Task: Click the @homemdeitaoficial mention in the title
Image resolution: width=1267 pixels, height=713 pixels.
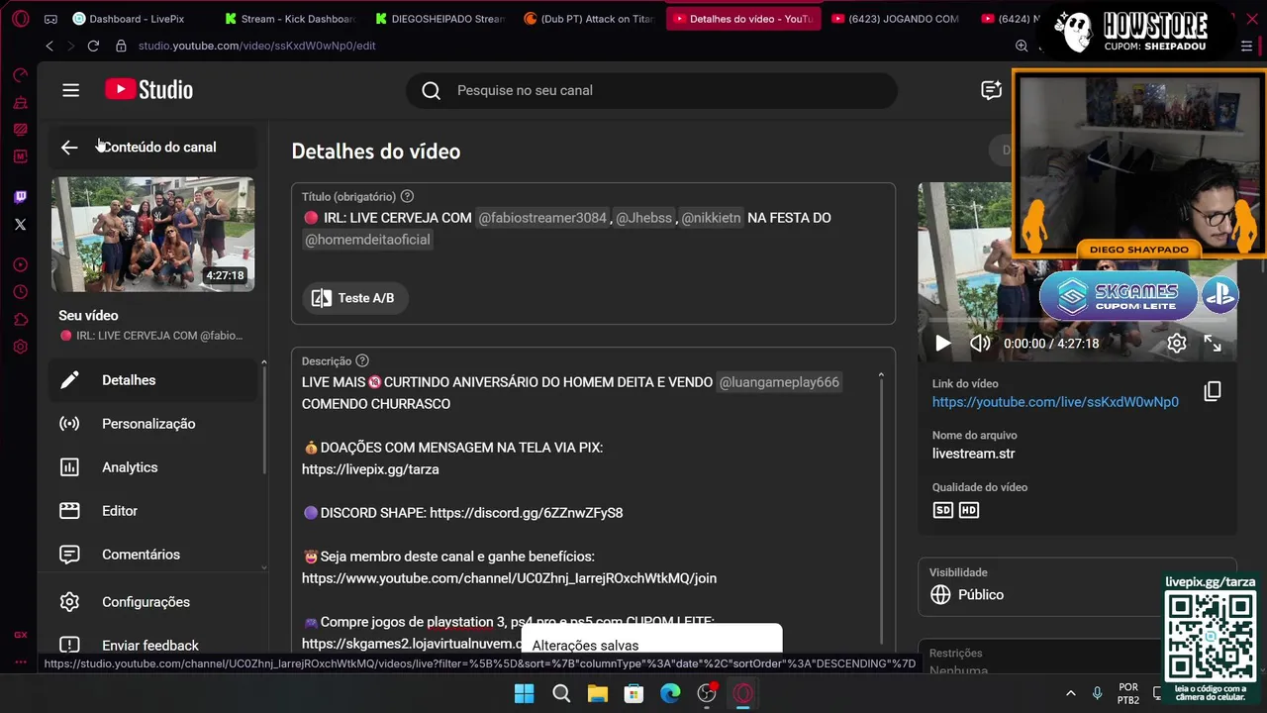Action: [367, 240]
